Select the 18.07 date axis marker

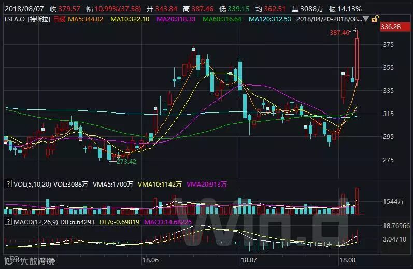click(x=249, y=260)
